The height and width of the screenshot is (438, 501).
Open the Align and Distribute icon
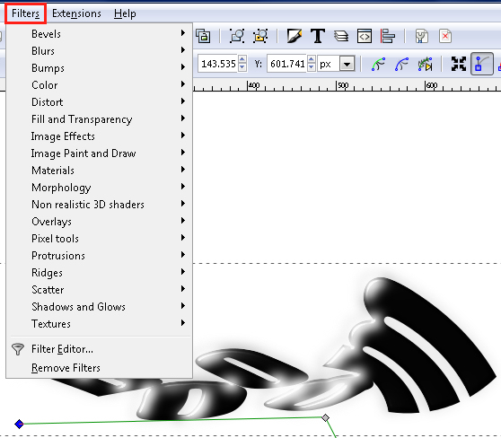[388, 36]
